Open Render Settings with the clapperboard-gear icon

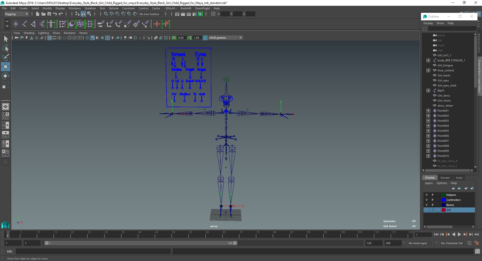tap(195, 14)
